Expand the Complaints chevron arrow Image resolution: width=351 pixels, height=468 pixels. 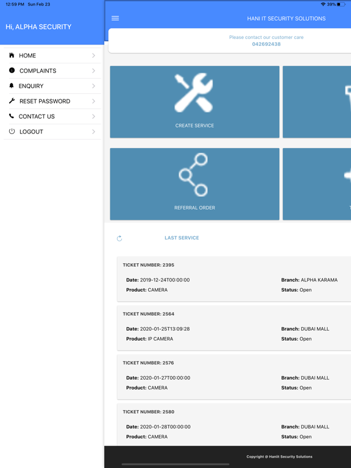coord(93,71)
